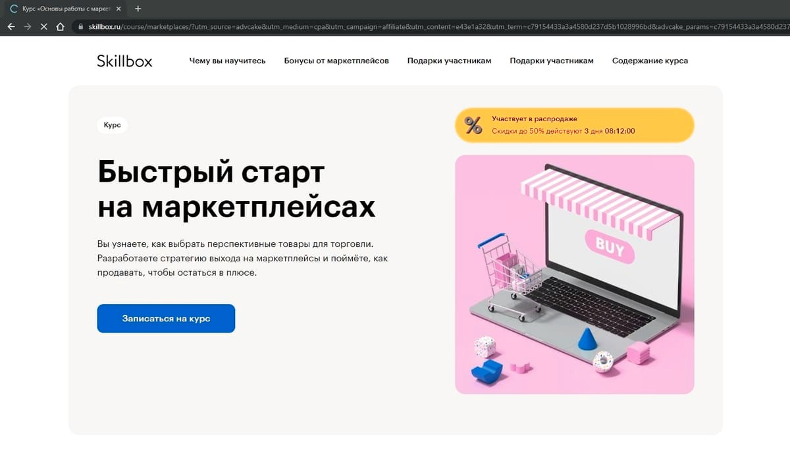Screen dimensions: 790x453
Task: Click the pink laptop course illustration
Action: pos(574,275)
